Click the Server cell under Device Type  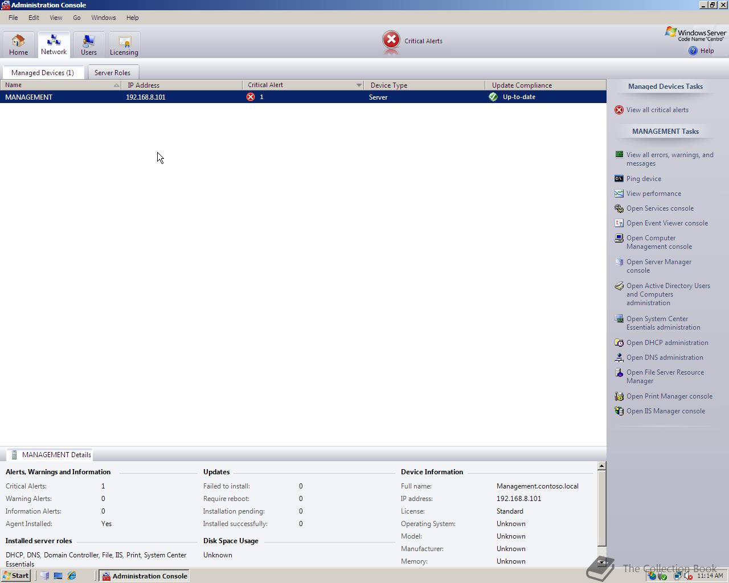378,97
